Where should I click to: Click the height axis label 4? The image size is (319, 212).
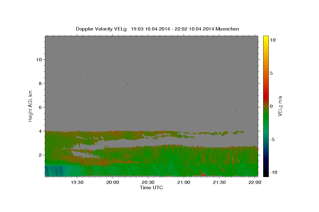click(41, 131)
